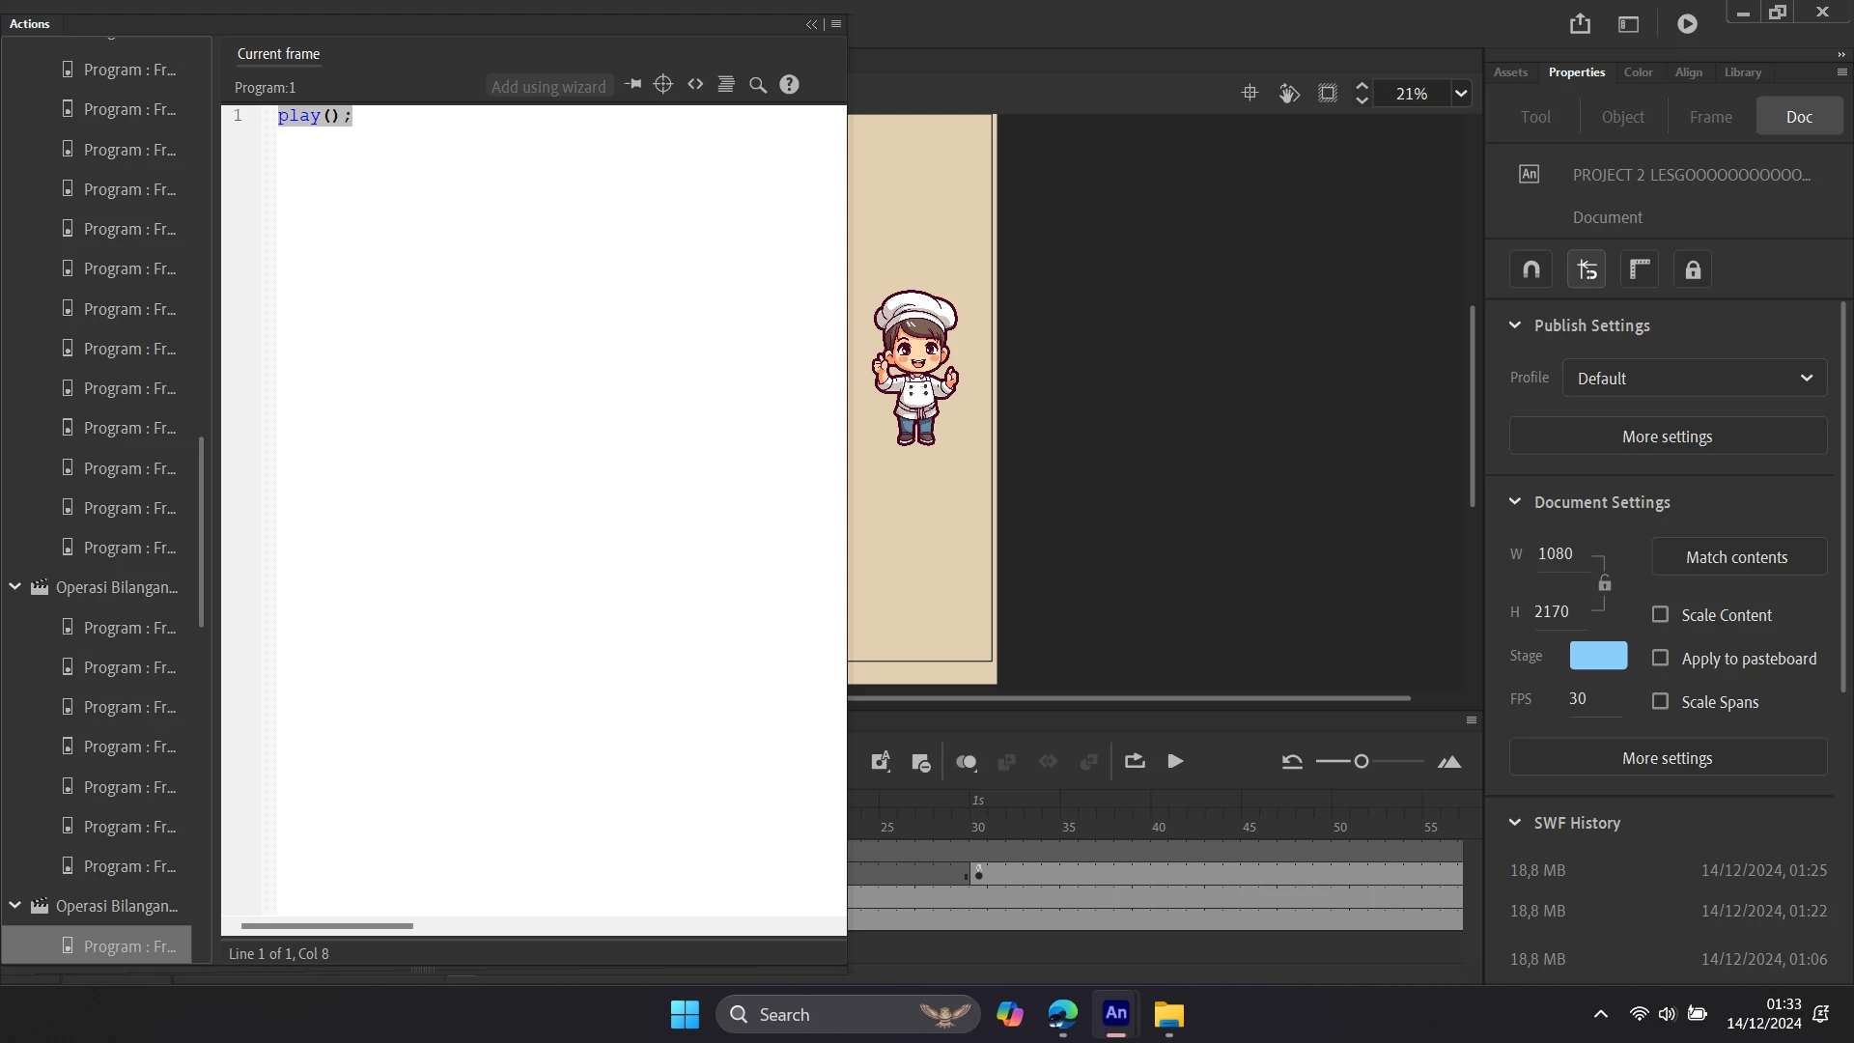Open the zoom percentage dropdown
The height and width of the screenshot is (1043, 1854).
coord(1461,94)
